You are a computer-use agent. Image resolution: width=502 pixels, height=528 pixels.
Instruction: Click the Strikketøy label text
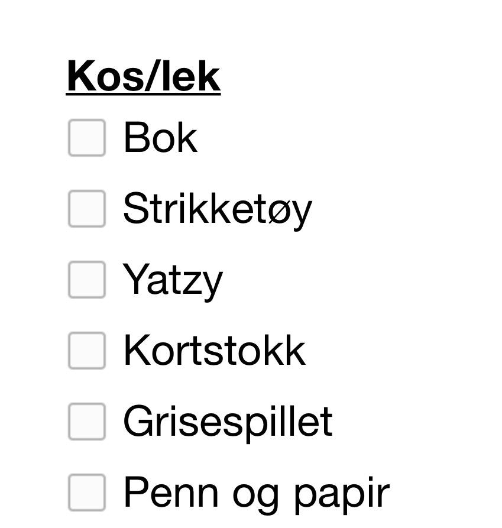pyautogui.click(x=217, y=209)
